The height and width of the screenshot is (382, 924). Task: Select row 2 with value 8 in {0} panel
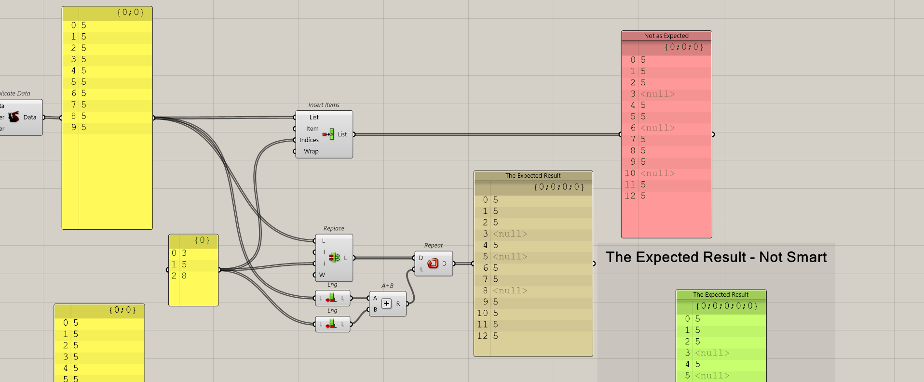click(x=193, y=276)
